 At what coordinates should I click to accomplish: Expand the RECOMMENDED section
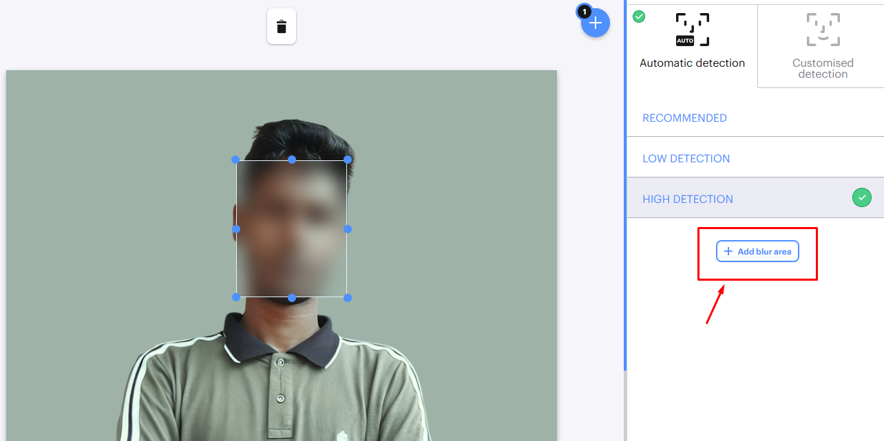(x=684, y=118)
